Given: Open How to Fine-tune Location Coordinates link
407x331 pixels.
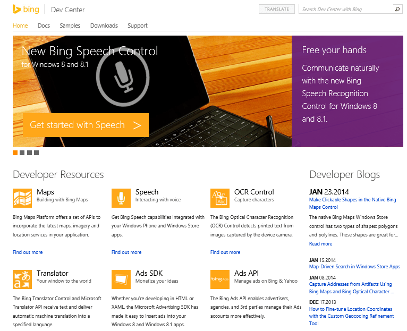Looking at the screenshot, I should tap(351, 316).
